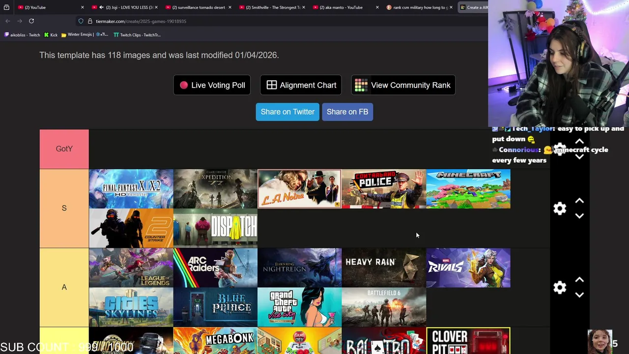Switch to surveillance tornado desert tab

coord(198,7)
